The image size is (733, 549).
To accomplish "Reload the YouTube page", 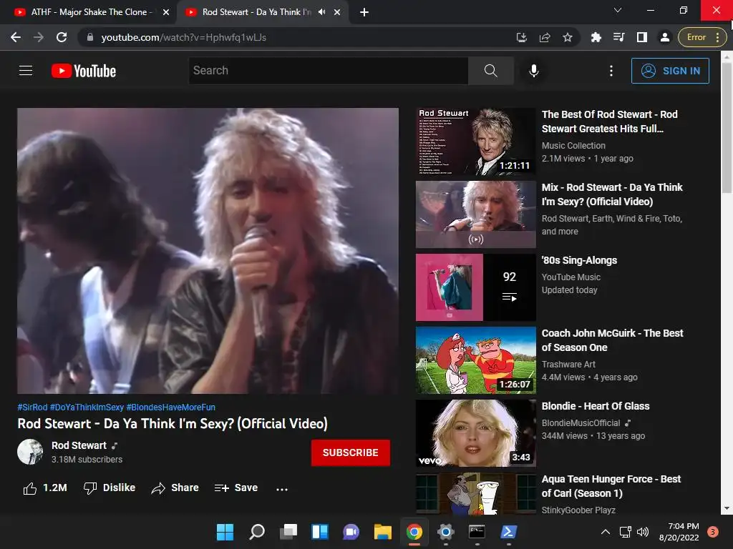I will click(x=62, y=37).
